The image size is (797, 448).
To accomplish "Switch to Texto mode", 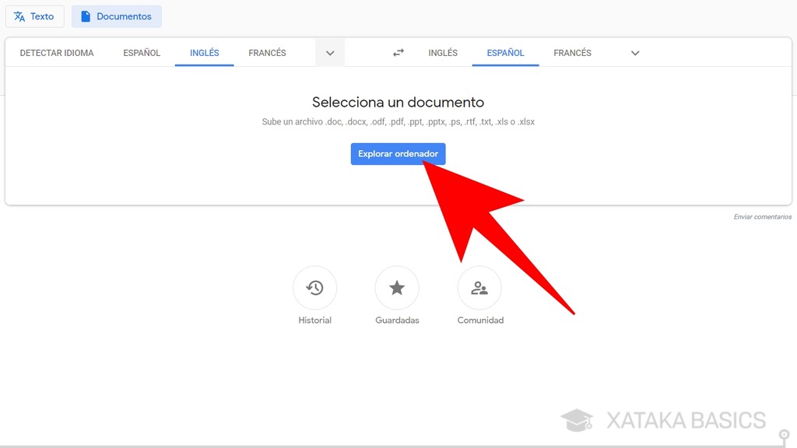I will tap(34, 16).
